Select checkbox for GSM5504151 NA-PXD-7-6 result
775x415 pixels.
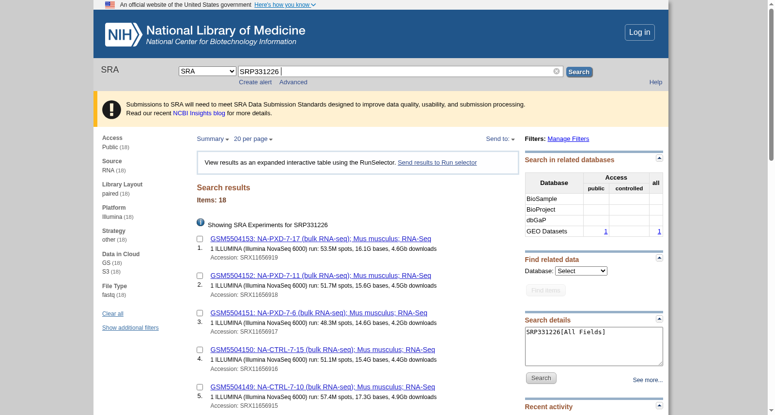(200, 313)
